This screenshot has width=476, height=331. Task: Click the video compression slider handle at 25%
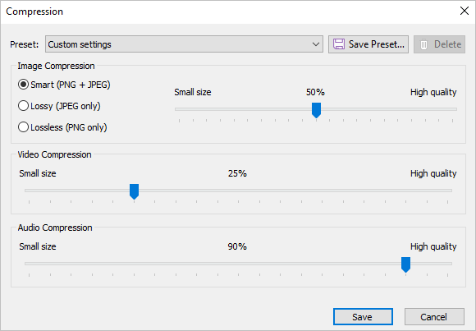(x=134, y=191)
